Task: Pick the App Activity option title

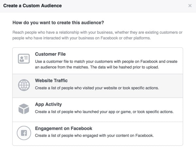Action: [x=48, y=104]
